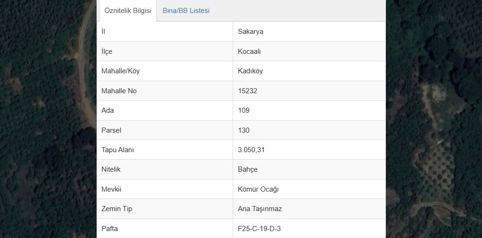The height and width of the screenshot is (238, 482).
Task: Click the İl label cell
Action: 165,32
